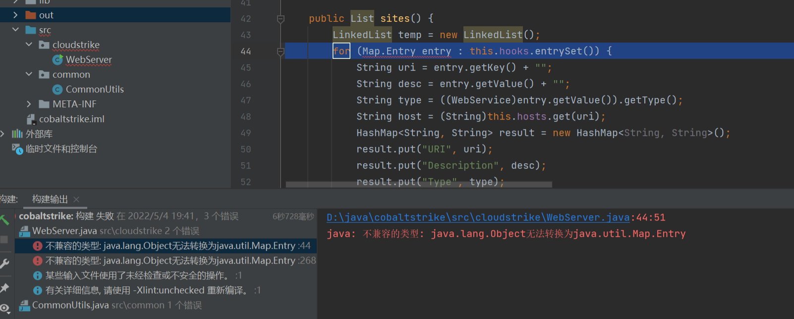Select the error entry at line 268
This screenshot has height=319, width=794.
[x=170, y=261]
